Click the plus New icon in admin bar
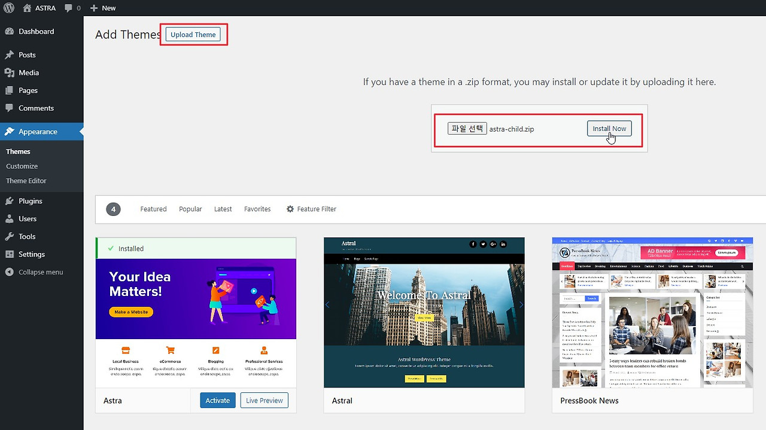 coord(94,8)
